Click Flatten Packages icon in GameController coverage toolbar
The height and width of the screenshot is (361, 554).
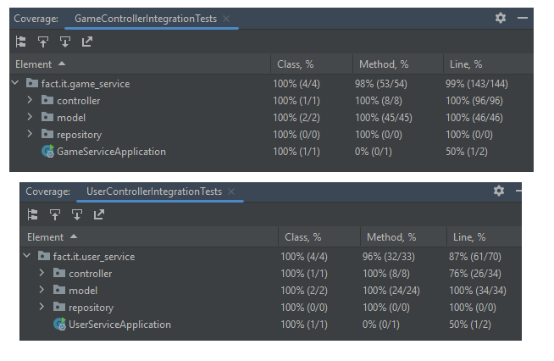pyautogui.click(x=21, y=42)
